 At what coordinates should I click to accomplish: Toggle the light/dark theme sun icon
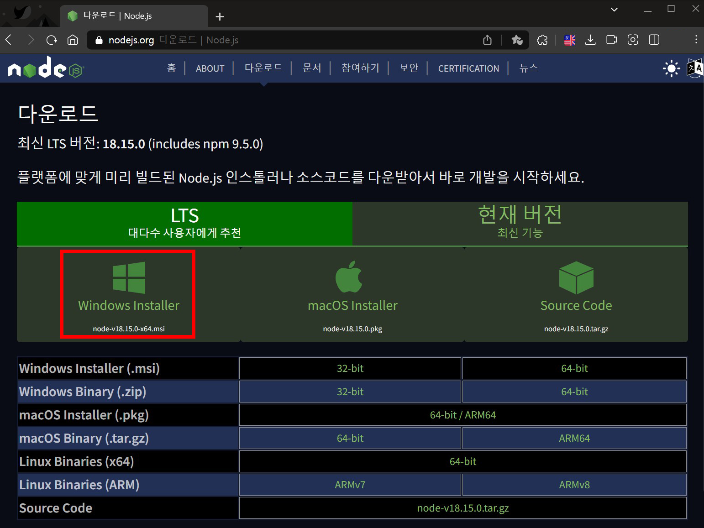(x=671, y=68)
